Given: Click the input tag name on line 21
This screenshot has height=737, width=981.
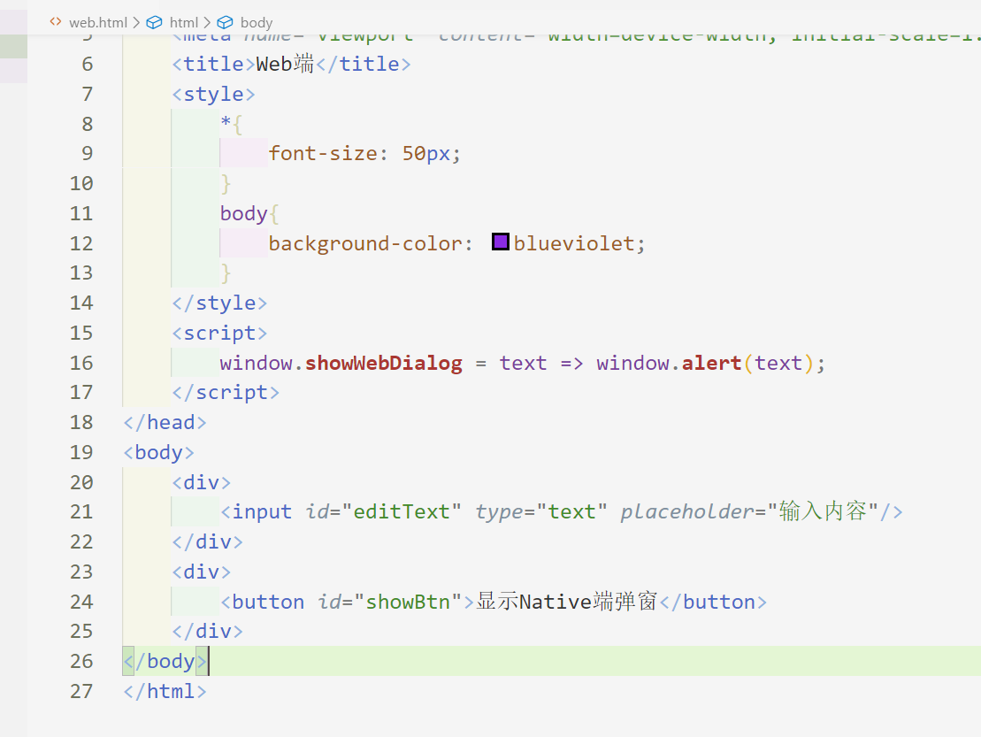Looking at the screenshot, I should 262,511.
